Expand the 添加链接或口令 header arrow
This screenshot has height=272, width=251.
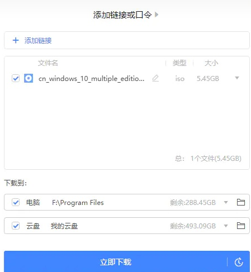(x=157, y=15)
